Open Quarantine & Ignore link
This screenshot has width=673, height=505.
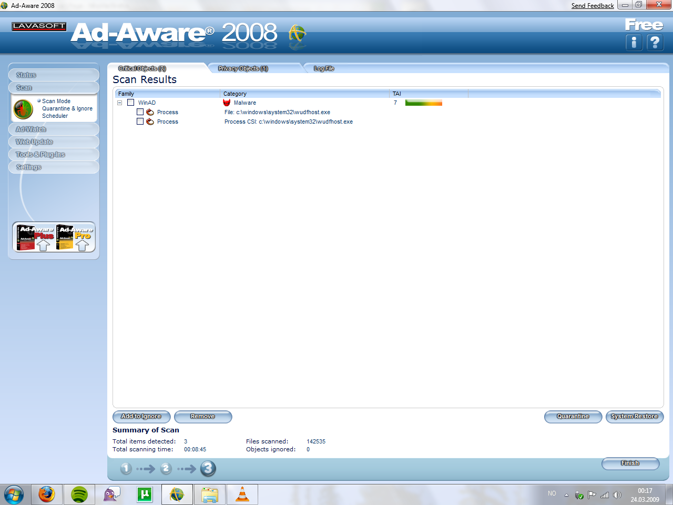pyautogui.click(x=67, y=108)
